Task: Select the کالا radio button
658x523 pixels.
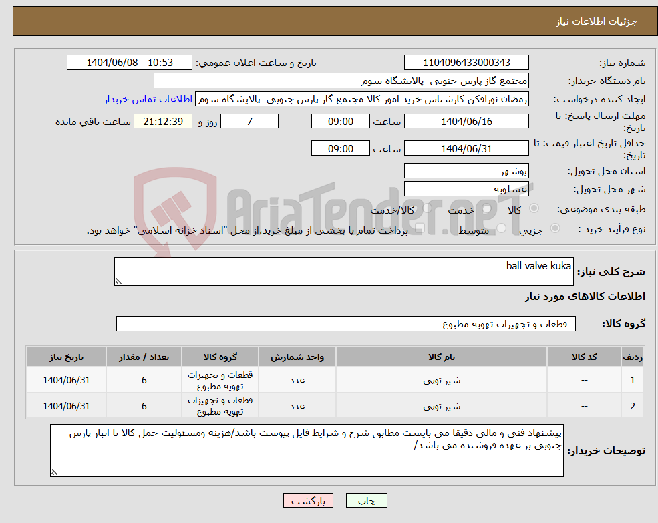Action: tap(534, 208)
